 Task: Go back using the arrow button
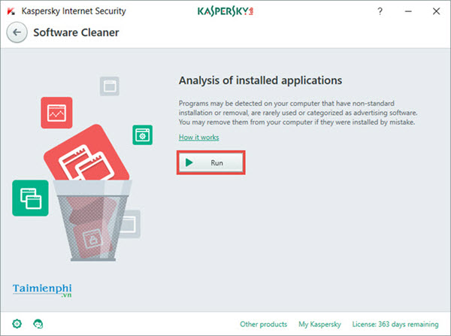[x=17, y=32]
